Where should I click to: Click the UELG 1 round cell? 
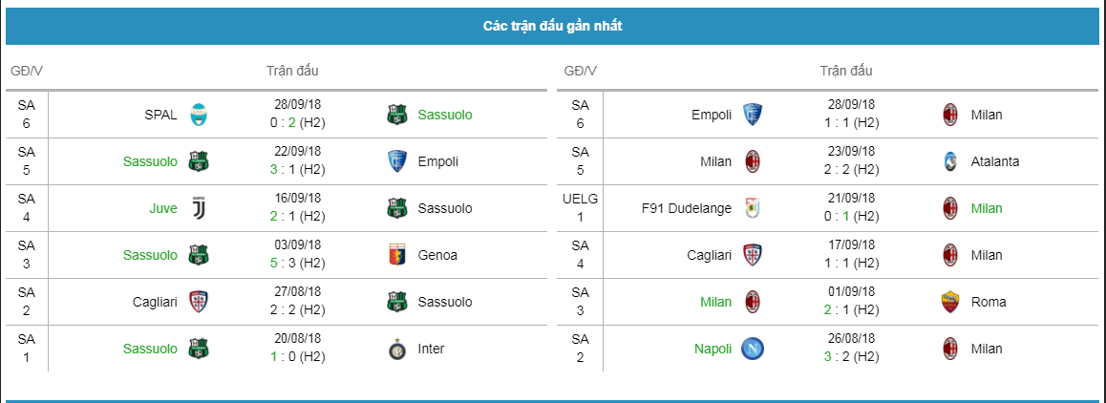(x=580, y=208)
